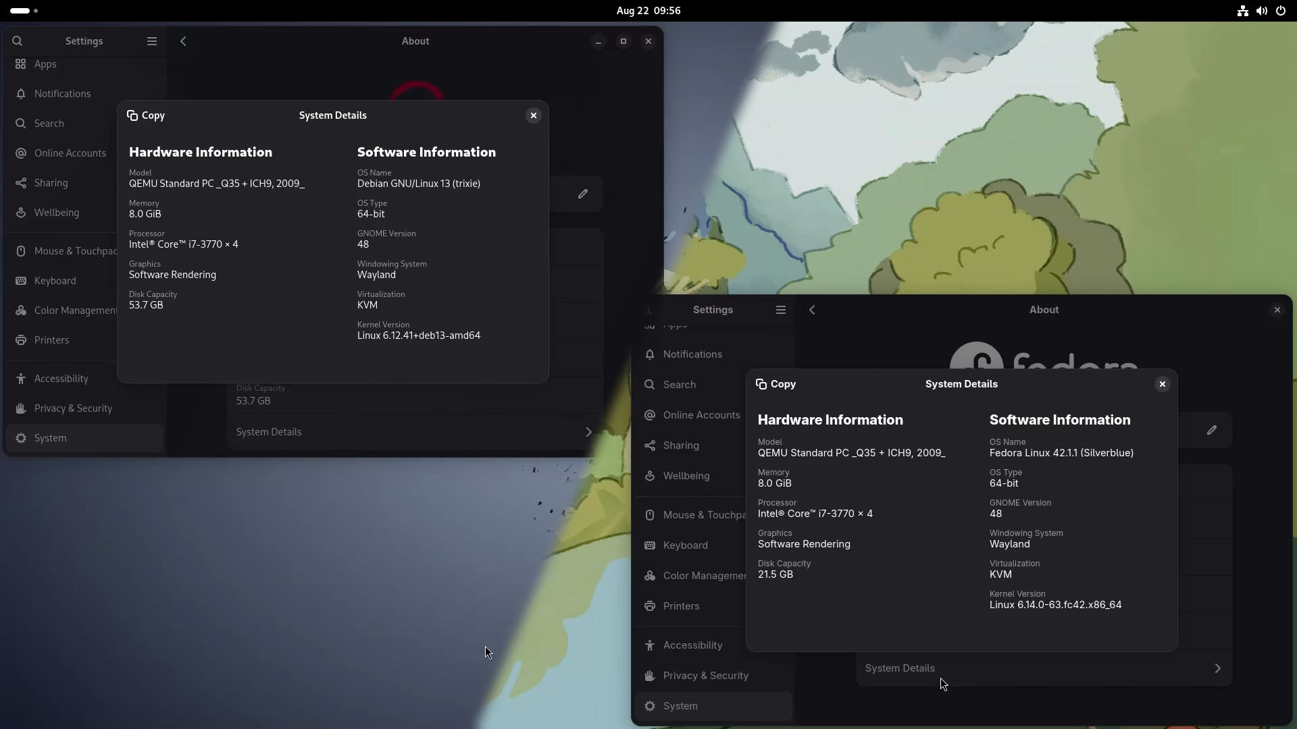Image resolution: width=1297 pixels, height=729 pixels.
Task: Close the Debian System Details dialog
Action: click(534, 115)
